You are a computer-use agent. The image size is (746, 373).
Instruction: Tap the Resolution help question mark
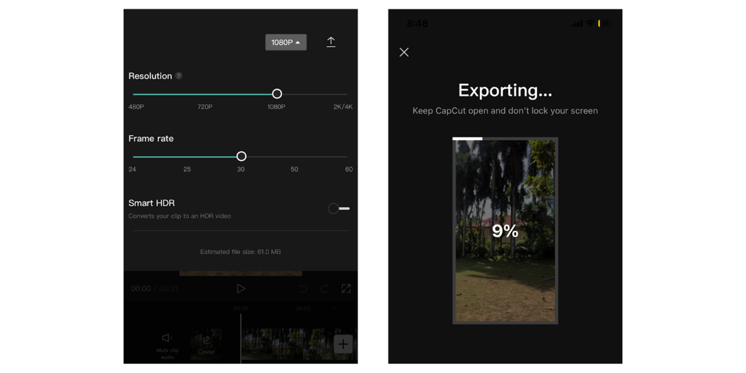[x=178, y=75]
